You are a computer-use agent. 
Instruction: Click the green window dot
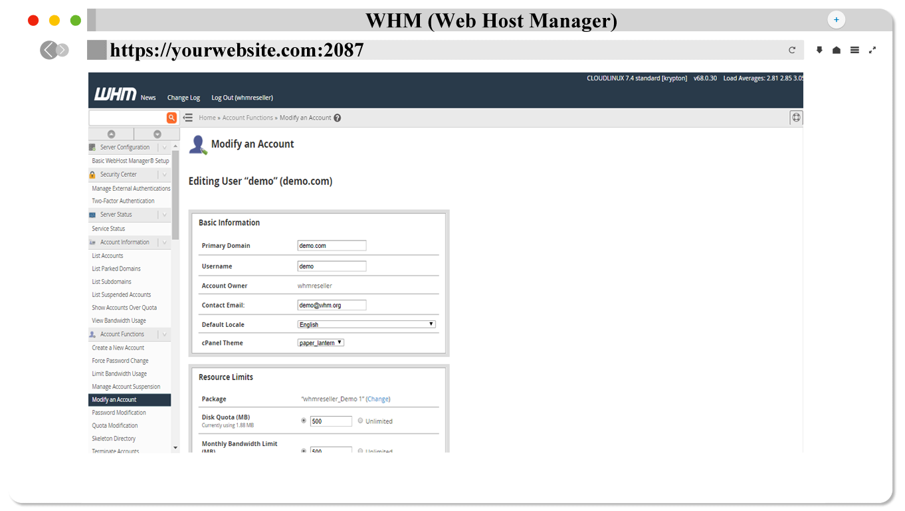[x=76, y=21]
